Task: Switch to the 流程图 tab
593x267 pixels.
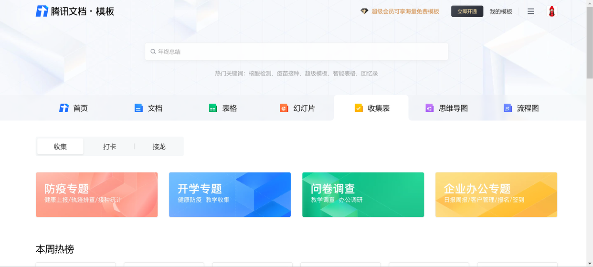Action: [x=520, y=108]
